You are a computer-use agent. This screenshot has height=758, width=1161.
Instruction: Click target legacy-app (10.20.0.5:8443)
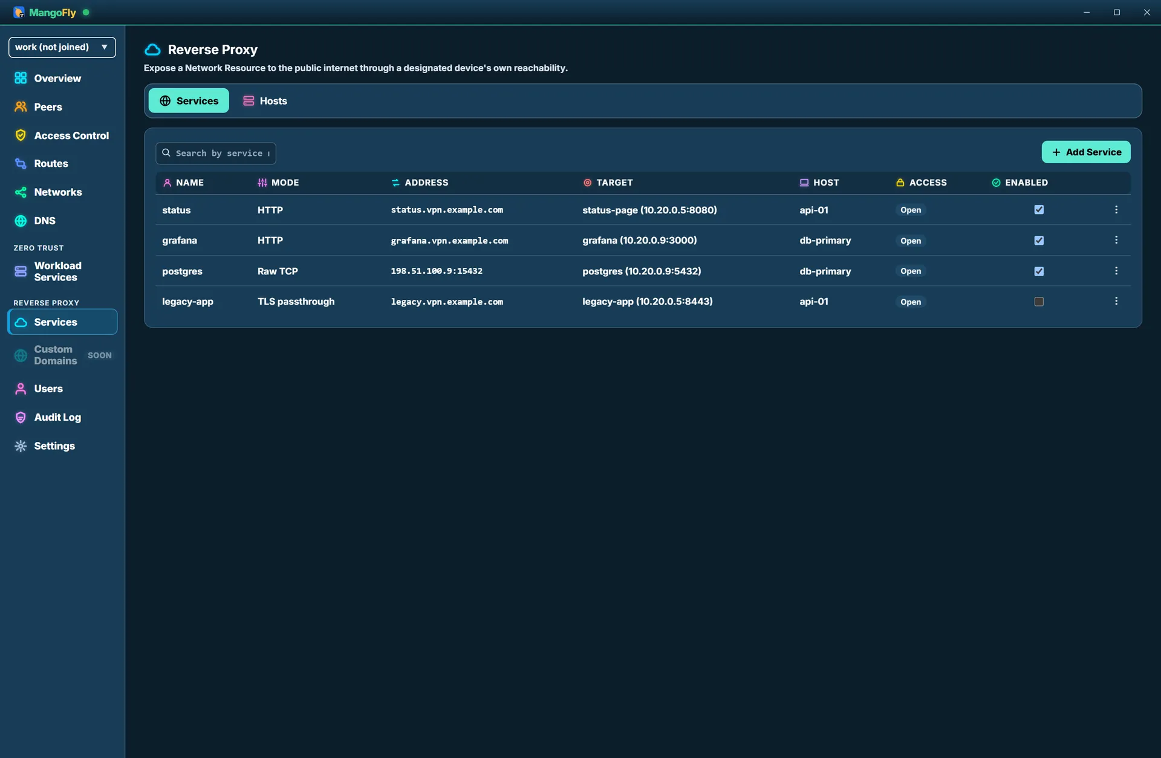pyautogui.click(x=647, y=301)
